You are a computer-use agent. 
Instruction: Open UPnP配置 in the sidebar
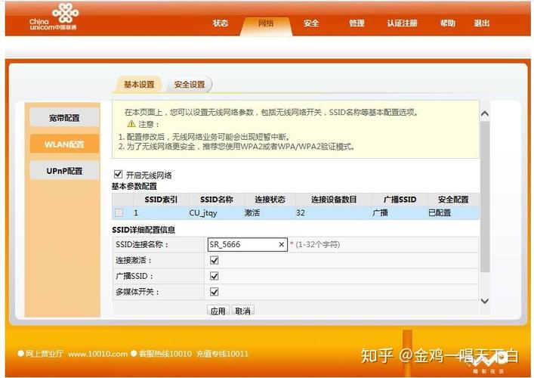[64, 171]
